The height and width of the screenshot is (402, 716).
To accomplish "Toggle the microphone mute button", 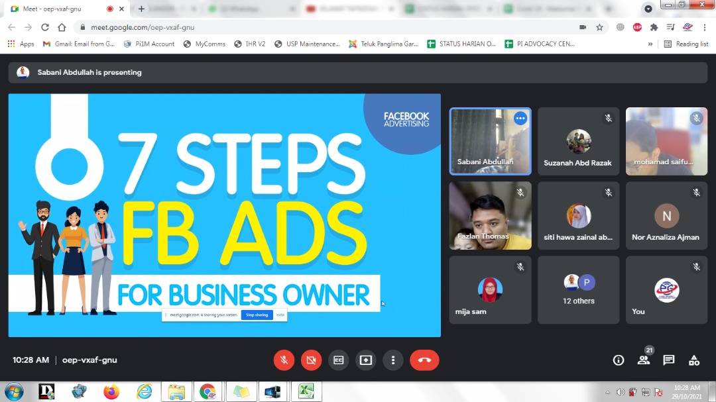I will 284,360.
